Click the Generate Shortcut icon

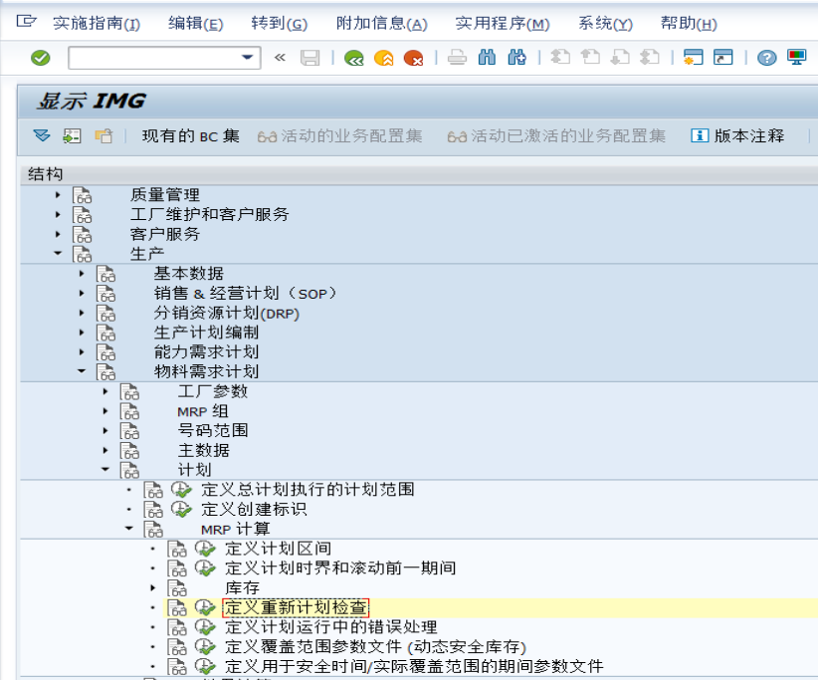pyautogui.click(x=723, y=58)
